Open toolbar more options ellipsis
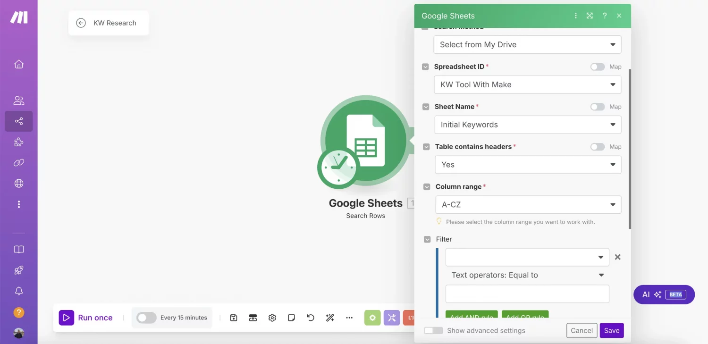Viewport: 708px width, 344px height. click(x=349, y=318)
